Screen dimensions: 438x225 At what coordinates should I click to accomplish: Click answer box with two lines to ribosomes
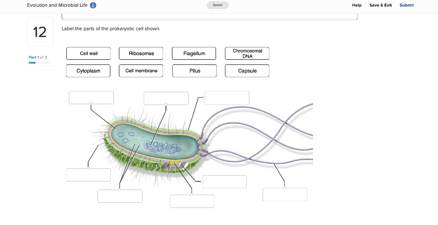120,196
